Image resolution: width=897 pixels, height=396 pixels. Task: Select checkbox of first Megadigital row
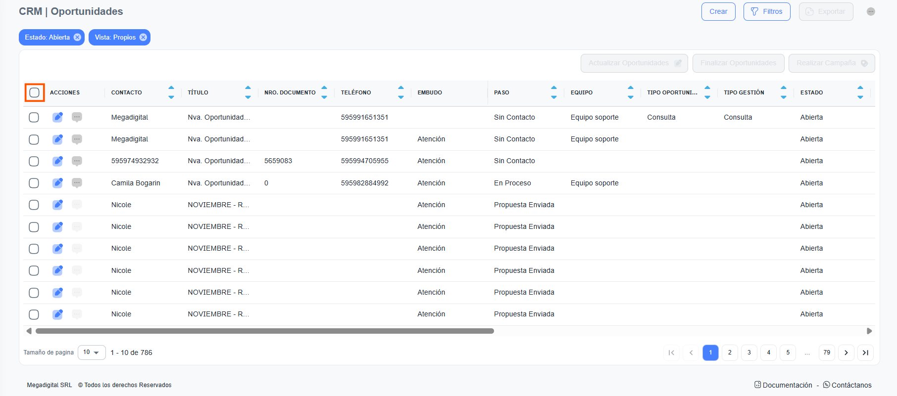34,117
